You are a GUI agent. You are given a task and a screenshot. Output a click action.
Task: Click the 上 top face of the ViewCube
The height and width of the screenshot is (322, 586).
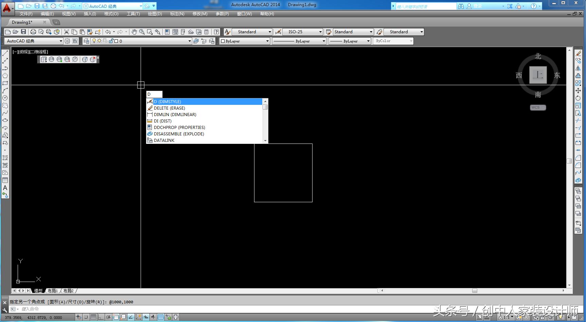coord(538,75)
